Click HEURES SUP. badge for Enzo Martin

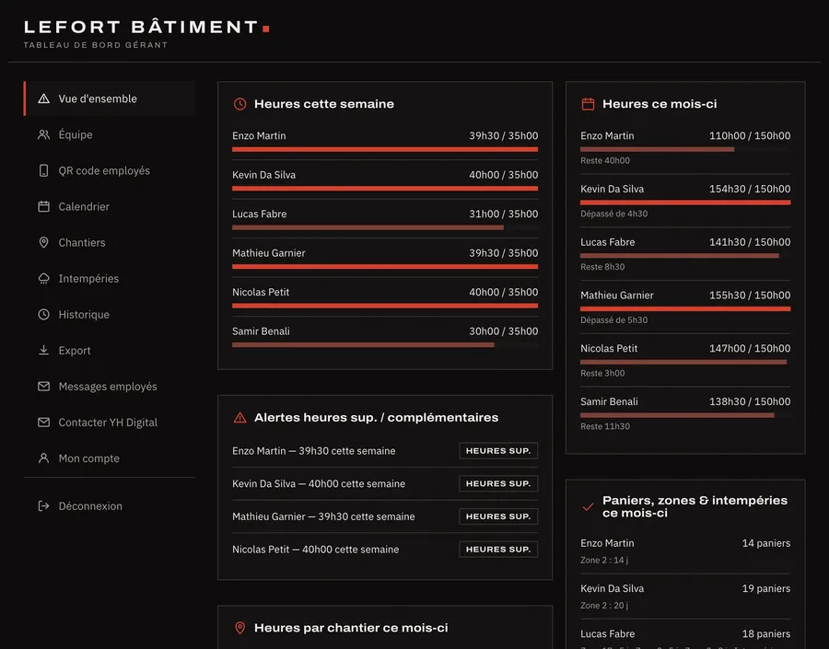click(498, 451)
